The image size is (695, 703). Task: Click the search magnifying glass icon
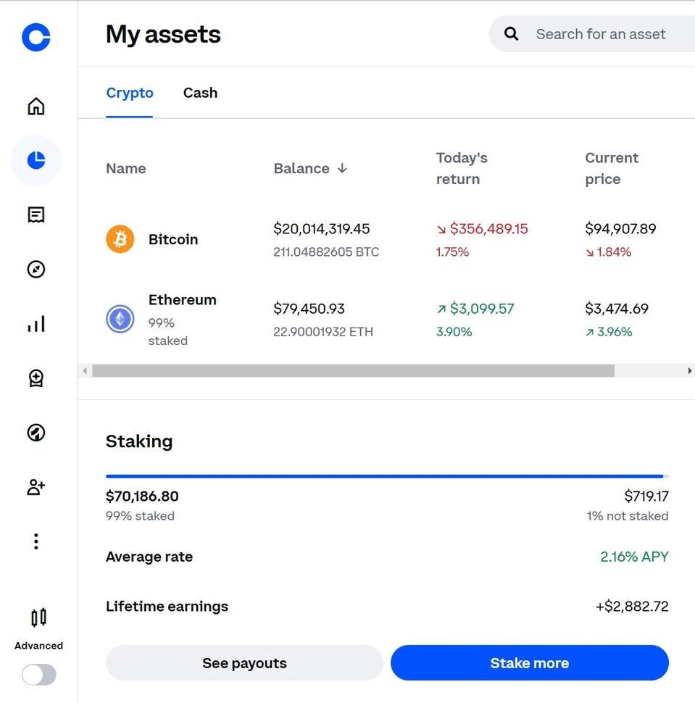click(511, 33)
